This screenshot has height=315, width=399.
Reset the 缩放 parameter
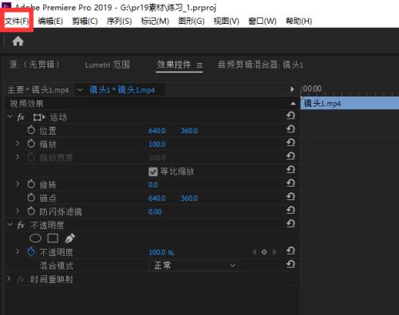coord(290,143)
